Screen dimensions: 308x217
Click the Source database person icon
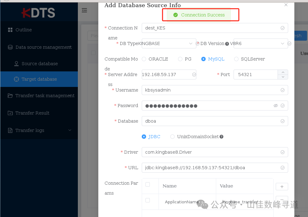tap(16, 64)
